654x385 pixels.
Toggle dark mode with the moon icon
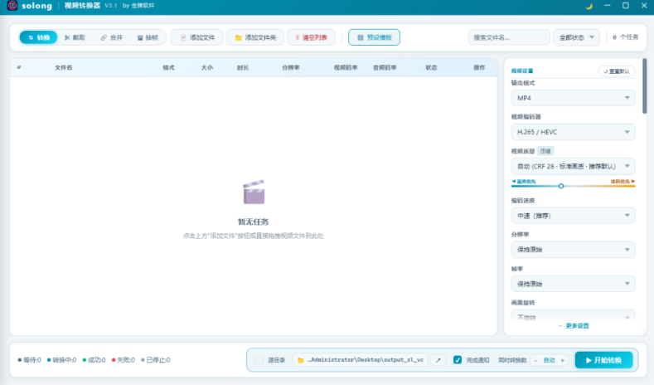tap(589, 6)
